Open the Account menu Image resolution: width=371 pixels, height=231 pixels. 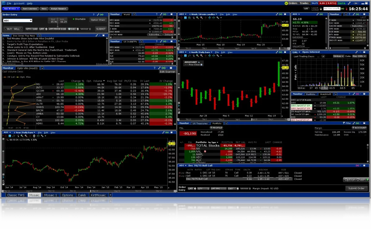[x=19, y=3]
